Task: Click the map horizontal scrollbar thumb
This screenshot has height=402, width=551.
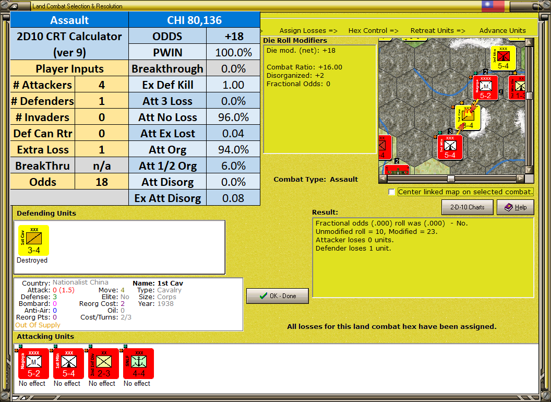Action: click(451, 179)
